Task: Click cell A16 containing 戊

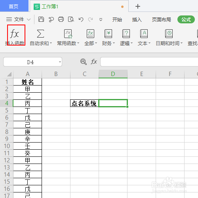Action: pyautogui.click(x=27, y=188)
